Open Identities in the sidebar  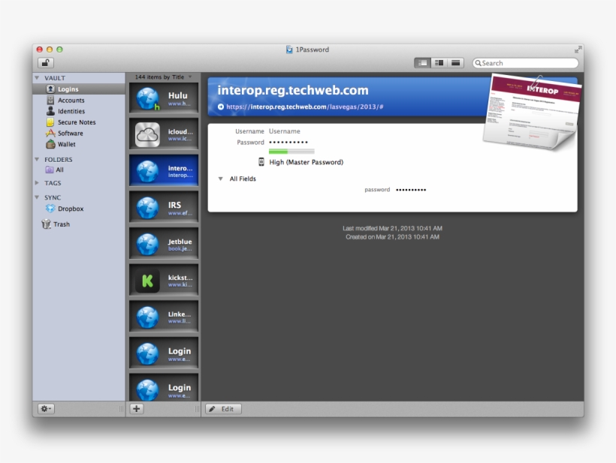79,111
